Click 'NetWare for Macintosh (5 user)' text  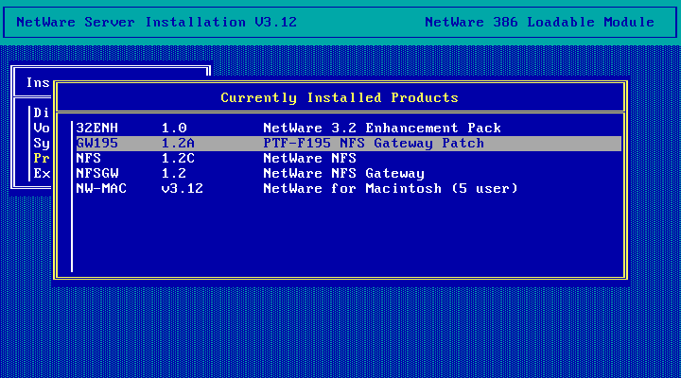391,189
